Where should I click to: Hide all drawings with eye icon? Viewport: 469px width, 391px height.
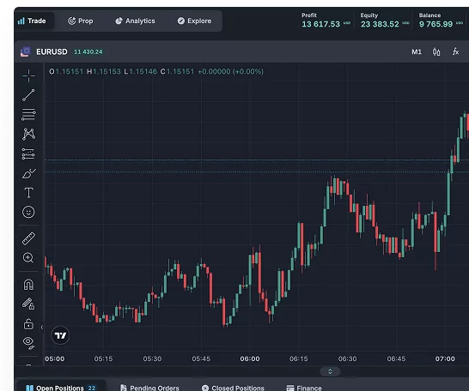28,342
